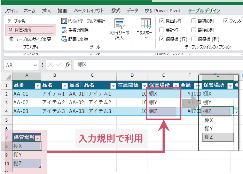
Task: Switch to the Power Pivot tab
Action: click(x=167, y=10)
